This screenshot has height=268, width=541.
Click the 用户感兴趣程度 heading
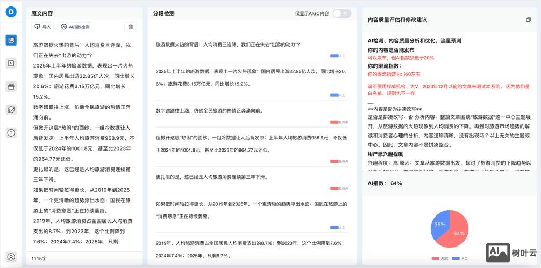point(386,154)
